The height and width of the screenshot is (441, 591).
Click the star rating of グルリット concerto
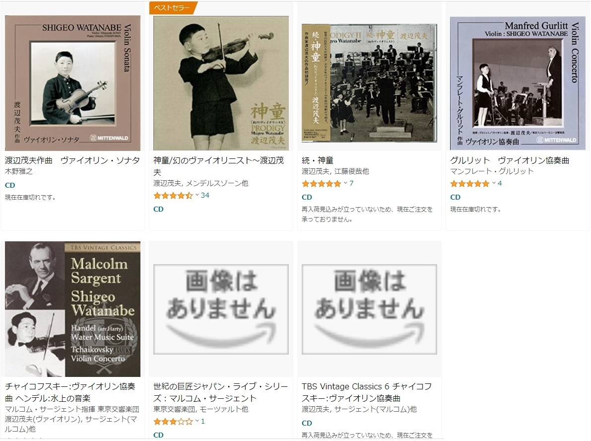(x=470, y=184)
